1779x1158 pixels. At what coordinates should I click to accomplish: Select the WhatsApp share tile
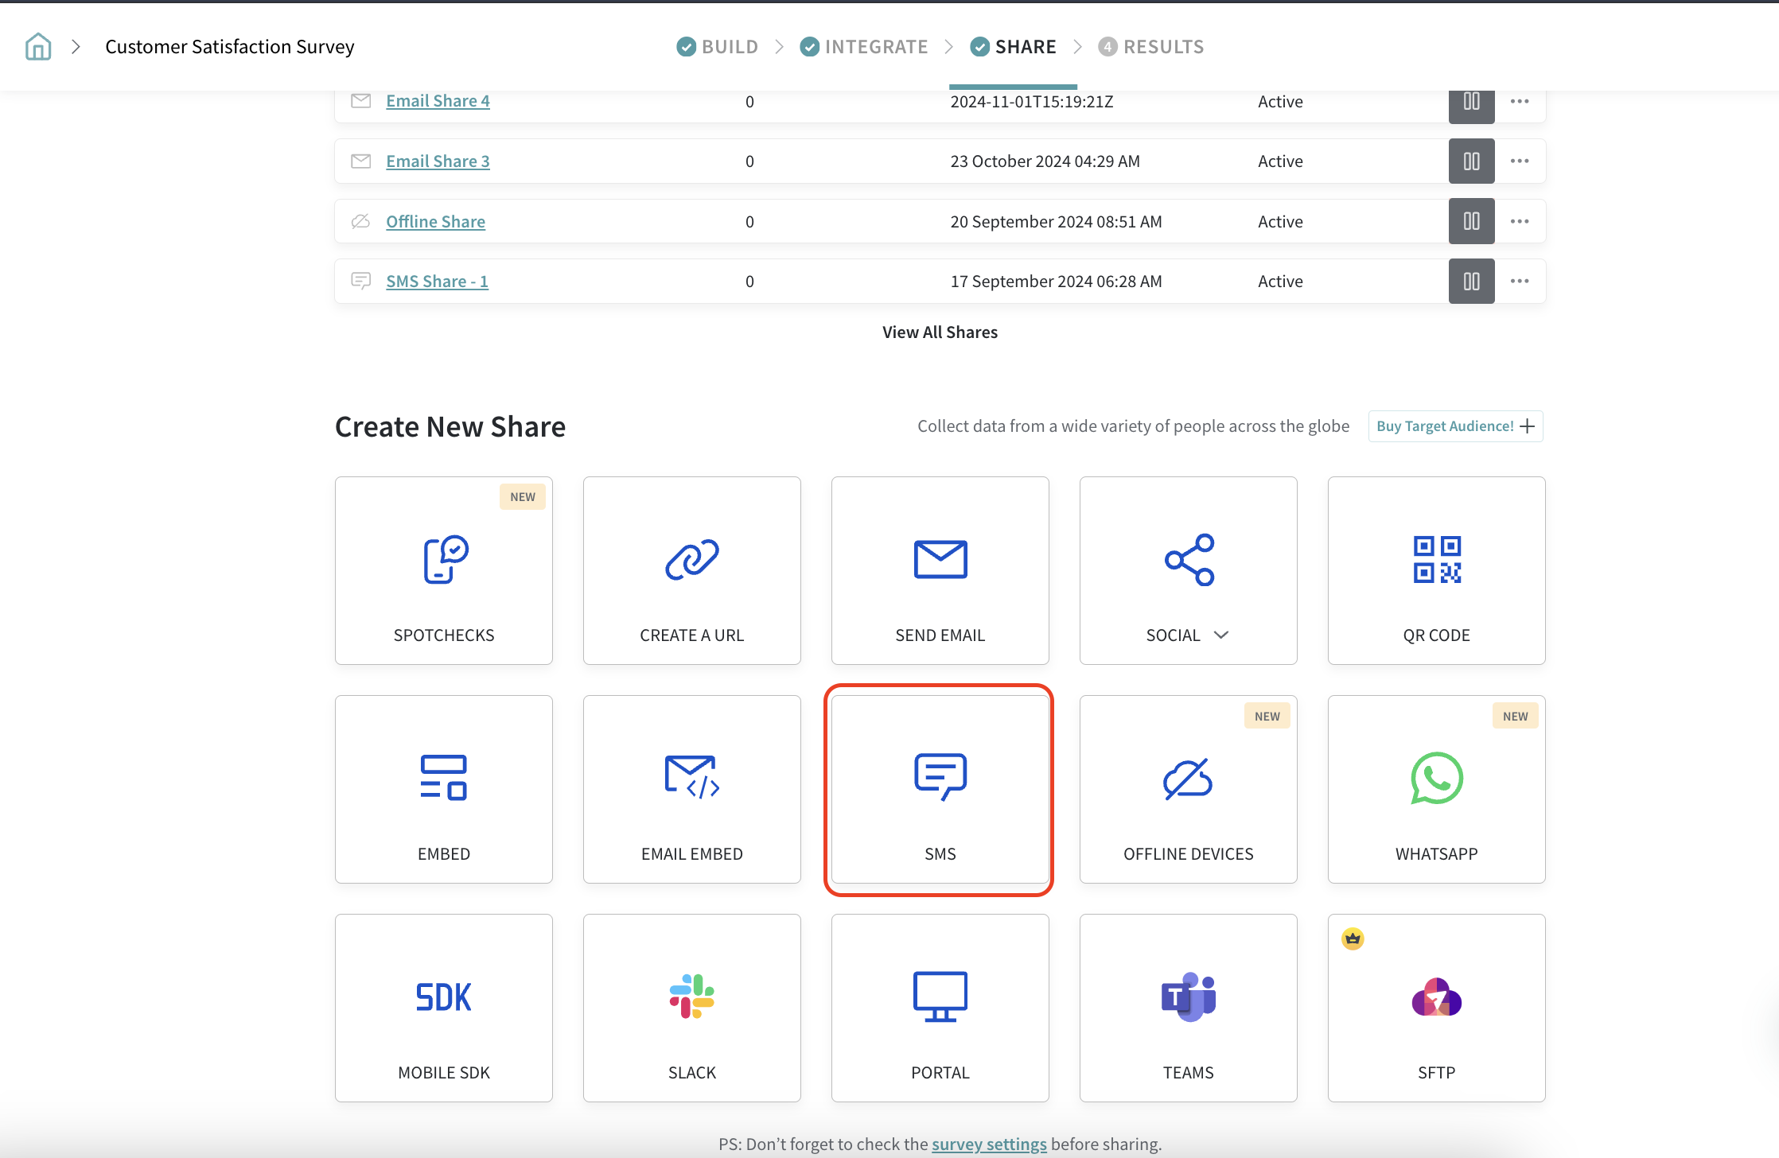pyautogui.click(x=1436, y=789)
